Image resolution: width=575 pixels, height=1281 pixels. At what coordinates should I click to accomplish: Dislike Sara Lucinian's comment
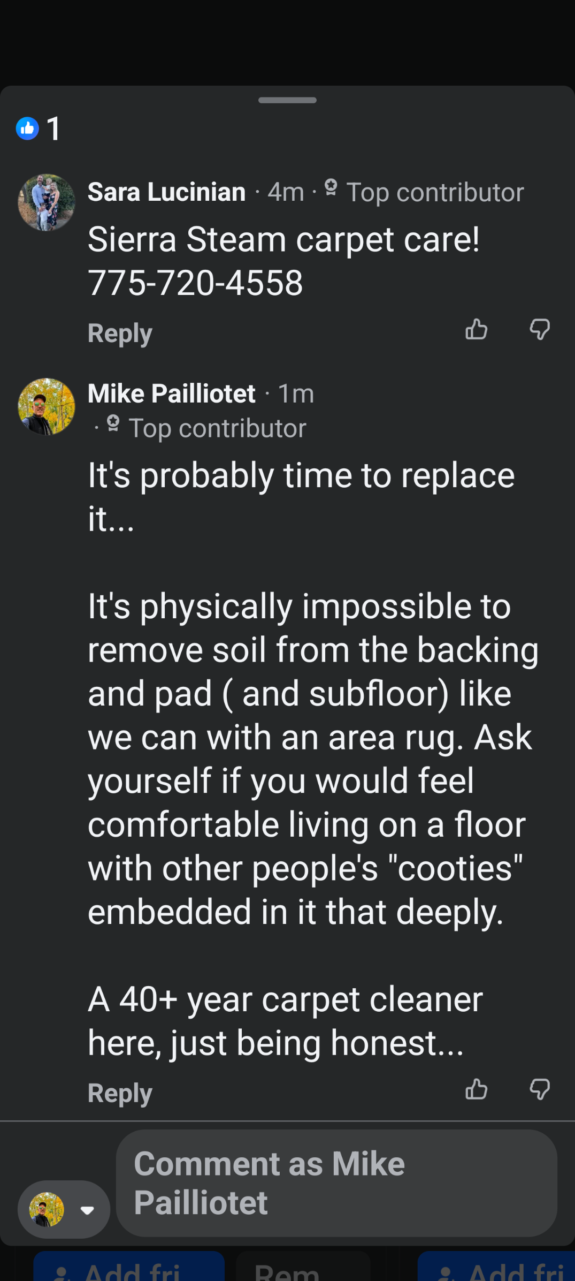pos(540,329)
